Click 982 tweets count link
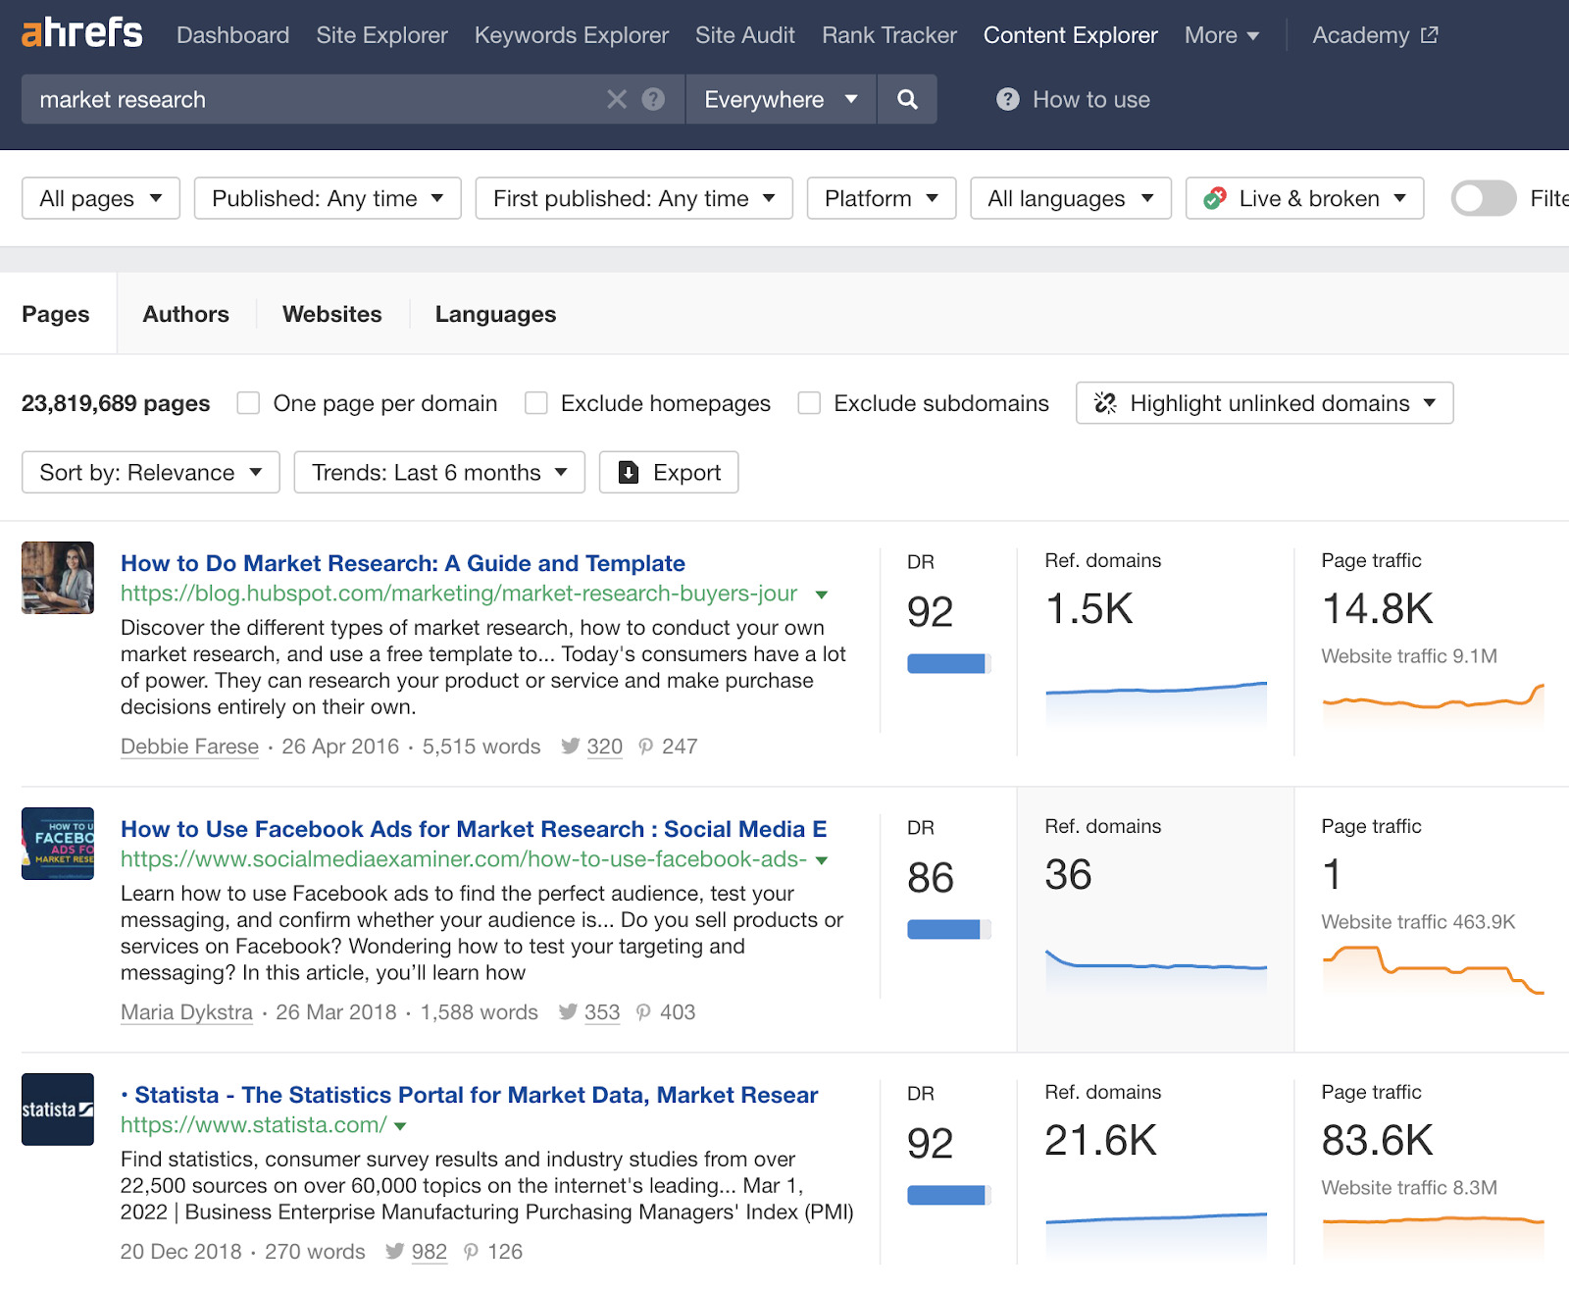This screenshot has height=1291, width=1569. point(430,1252)
